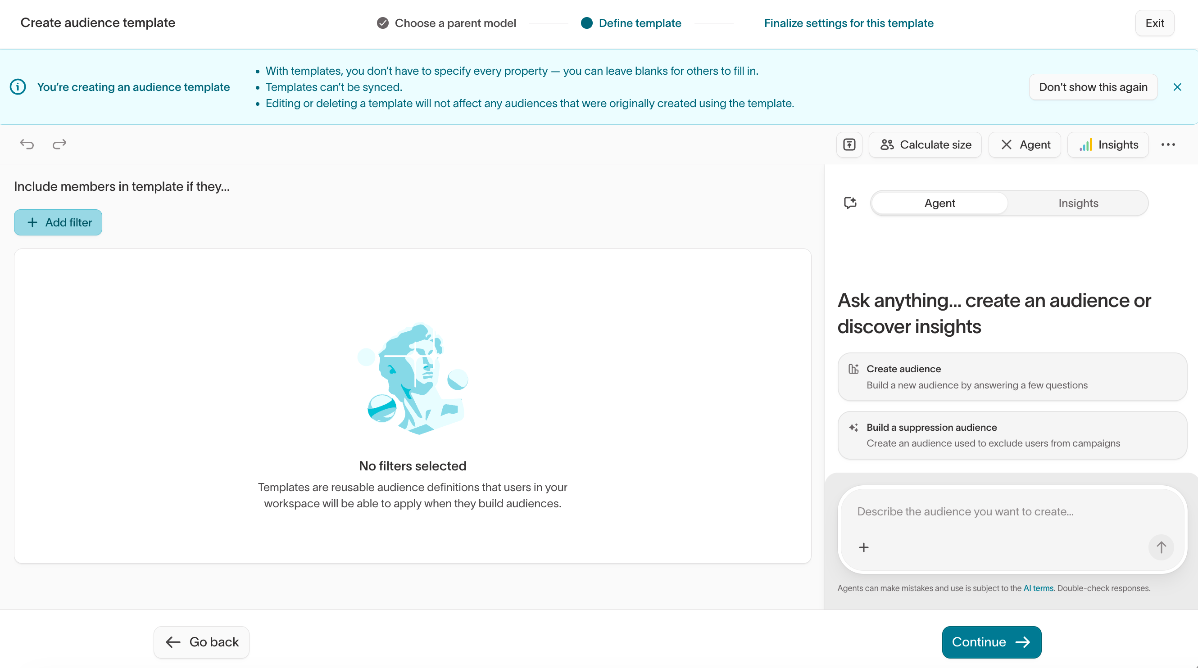1198x668 pixels.
Task: Click the info circle icon in banner
Action: [x=18, y=87]
